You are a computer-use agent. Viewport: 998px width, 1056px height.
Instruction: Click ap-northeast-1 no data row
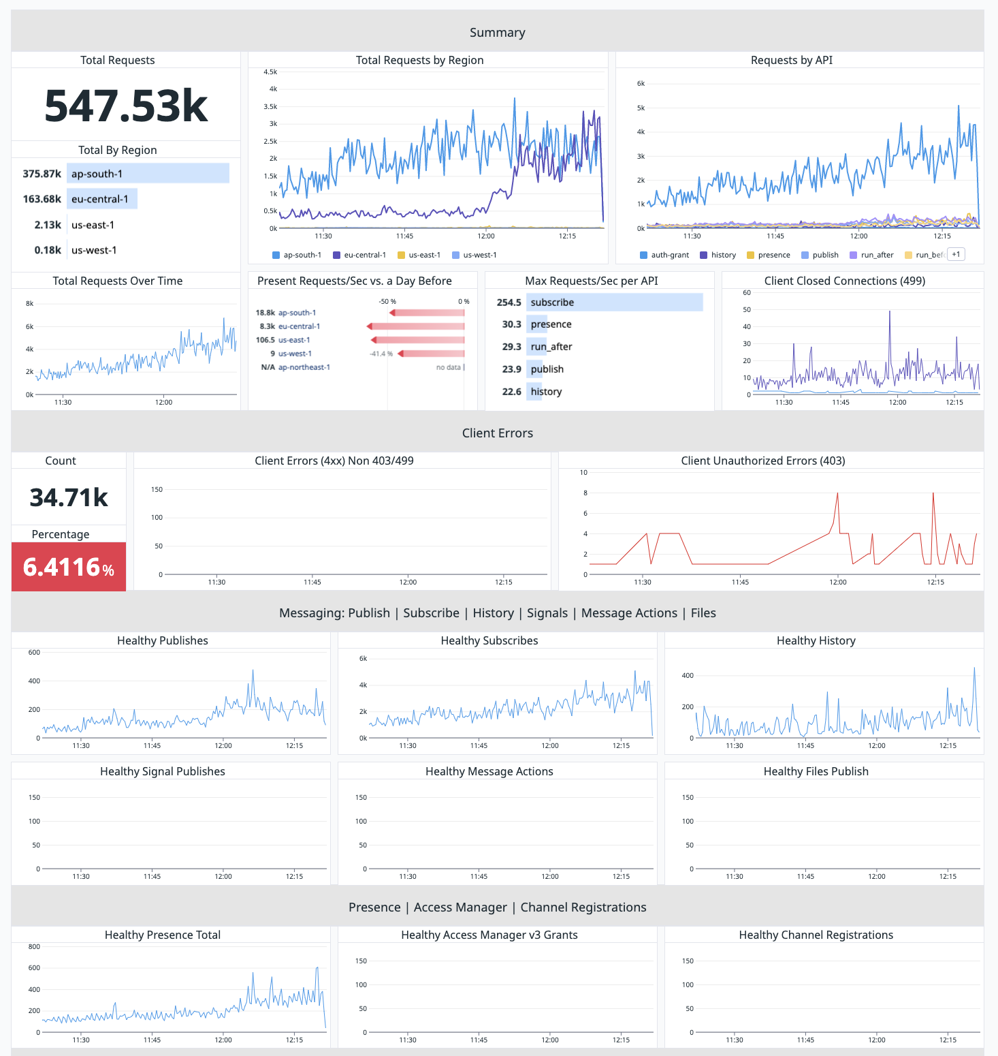(x=360, y=367)
